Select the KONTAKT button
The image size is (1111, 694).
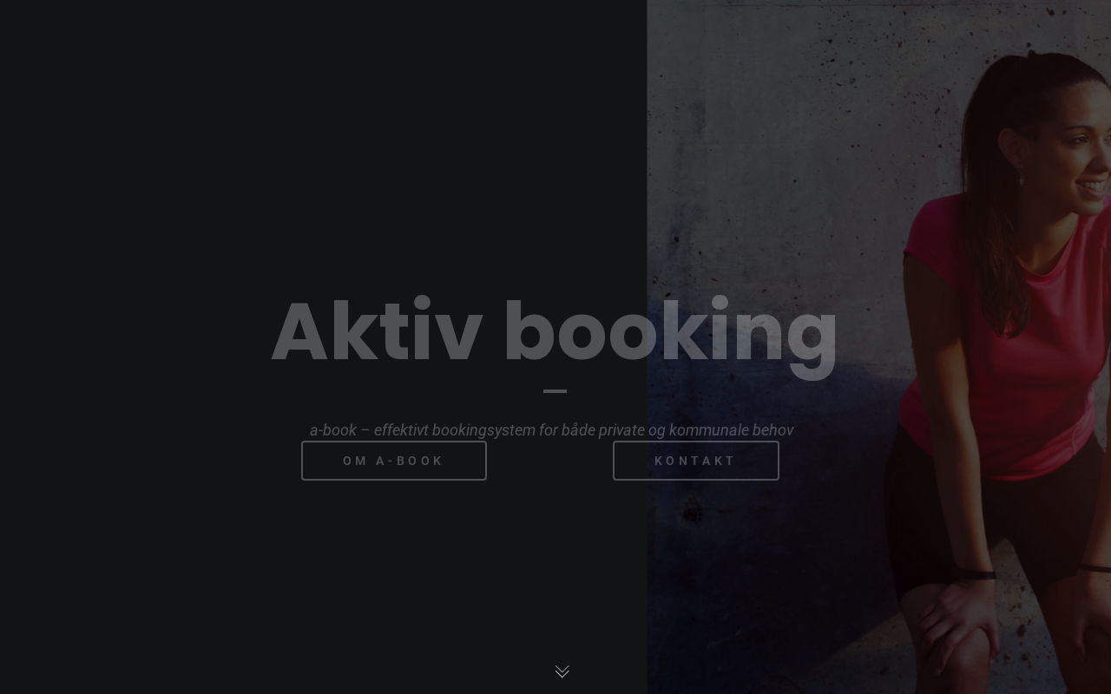696,461
